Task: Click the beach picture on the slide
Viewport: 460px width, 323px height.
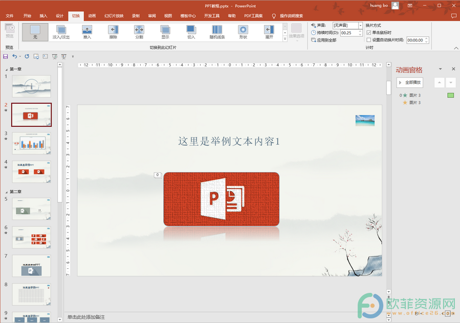Action: coord(365,121)
